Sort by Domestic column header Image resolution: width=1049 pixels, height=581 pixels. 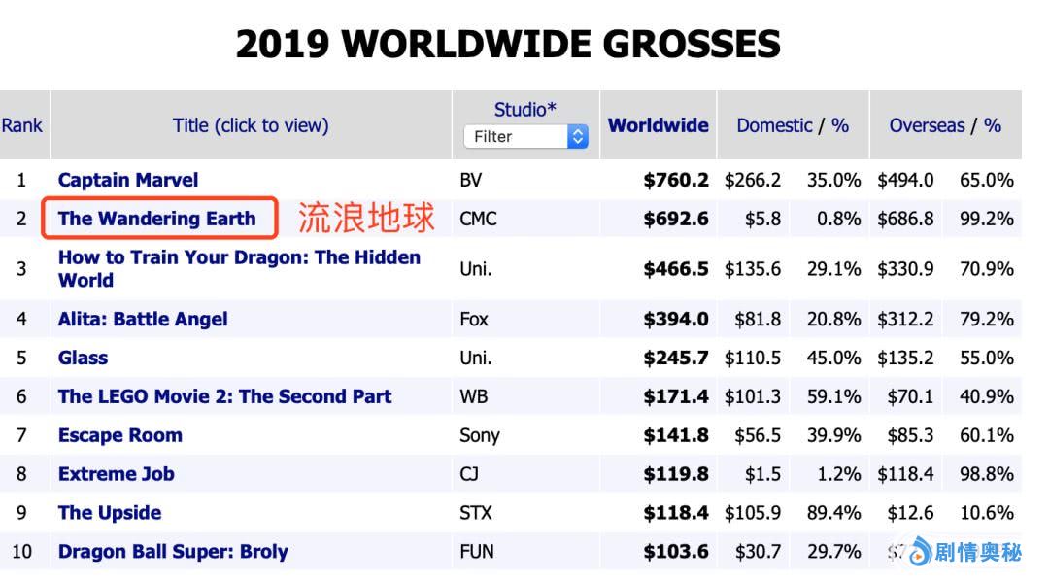(x=774, y=125)
